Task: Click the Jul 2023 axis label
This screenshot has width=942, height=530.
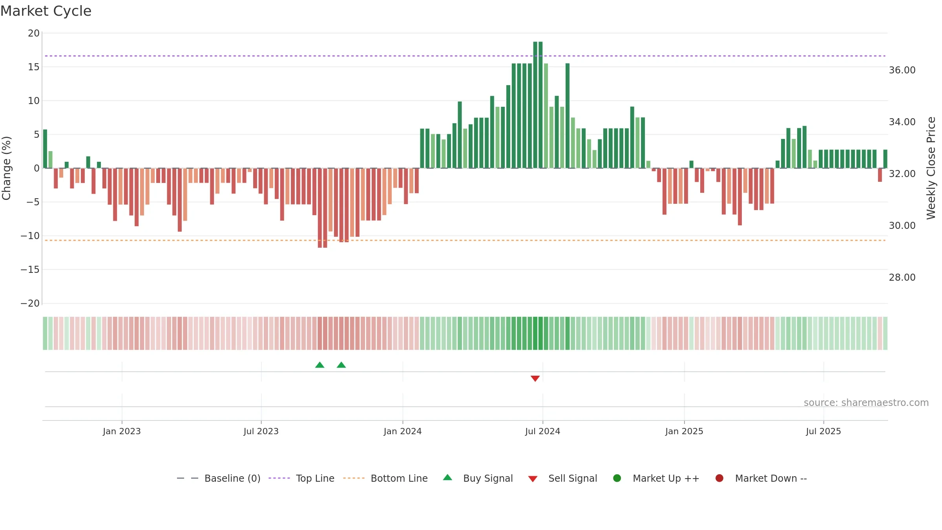Action: tap(261, 431)
